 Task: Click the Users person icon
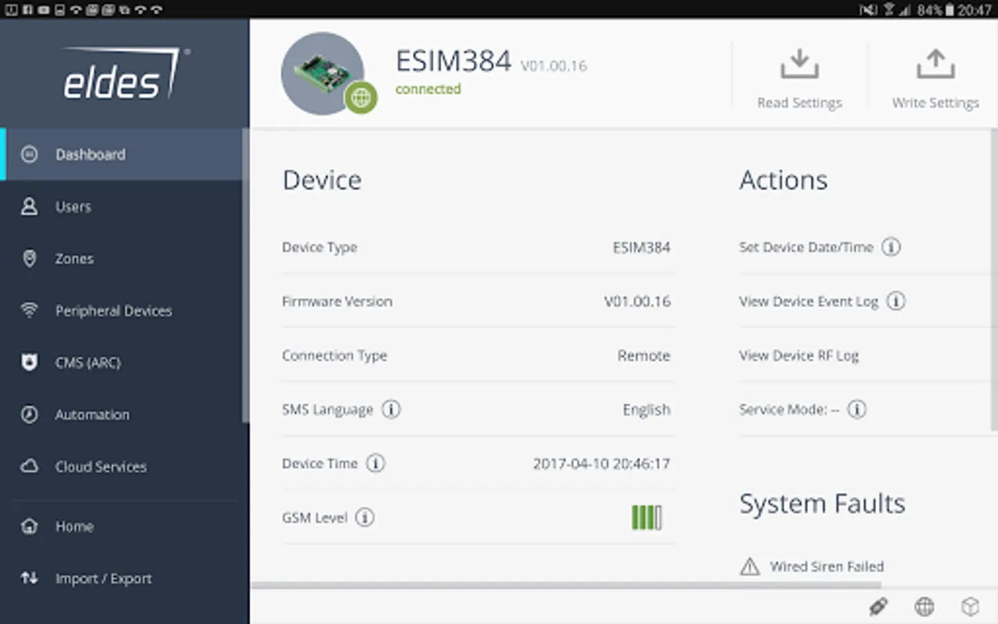(x=29, y=206)
